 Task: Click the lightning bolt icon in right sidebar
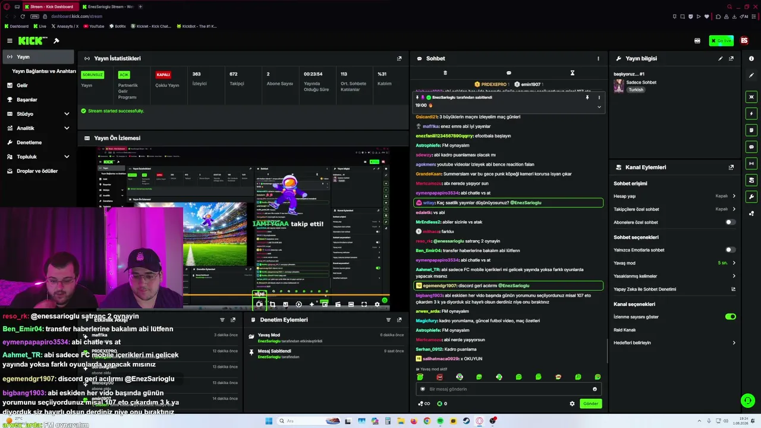click(x=751, y=114)
